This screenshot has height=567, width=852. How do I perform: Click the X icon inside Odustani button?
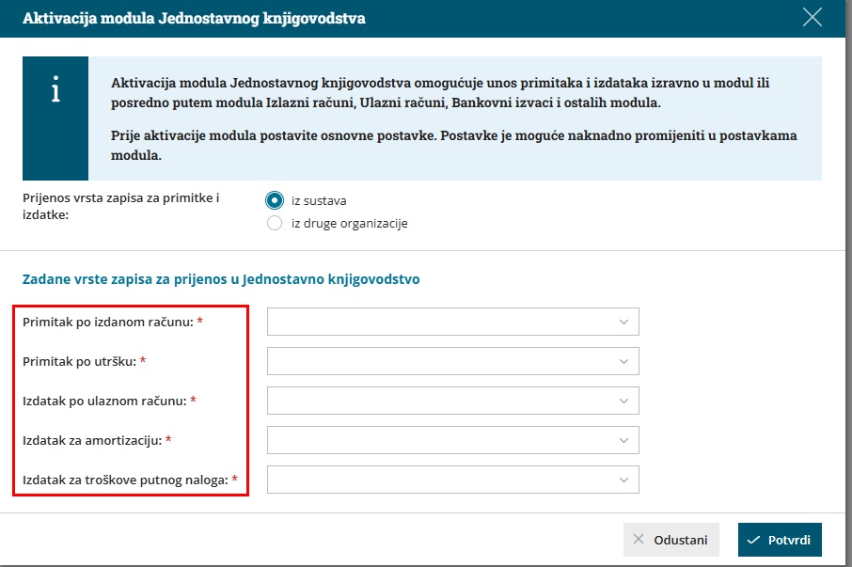(639, 540)
